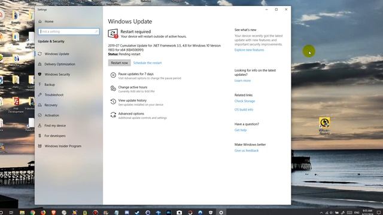This screenshot has height=215, width=383.
Task: Click Explore new features link
Action: click(249, 50)
